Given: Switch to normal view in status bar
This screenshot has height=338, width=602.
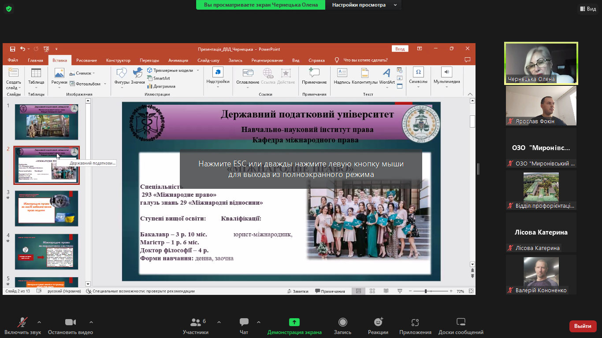Looking at the screenshot, I should [x=358, y=291].
